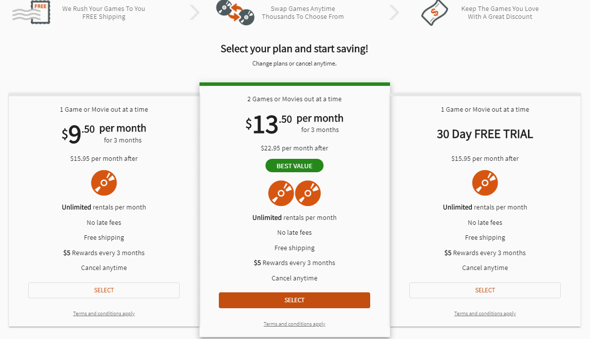Click the left disc icon on 2-game plan
This screenshot has height=339, width=590.
[281, 193]
